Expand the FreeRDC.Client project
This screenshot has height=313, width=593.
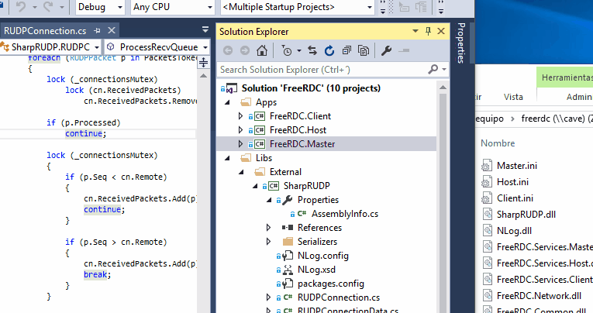tap(240, 116)
